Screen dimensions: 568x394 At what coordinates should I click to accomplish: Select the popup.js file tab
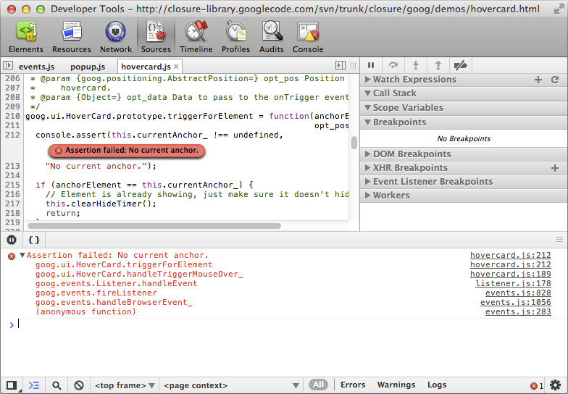[88, 67]
